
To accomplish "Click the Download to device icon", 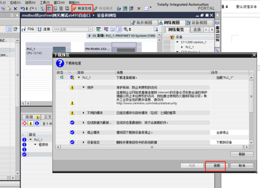I will click(49, 9).
